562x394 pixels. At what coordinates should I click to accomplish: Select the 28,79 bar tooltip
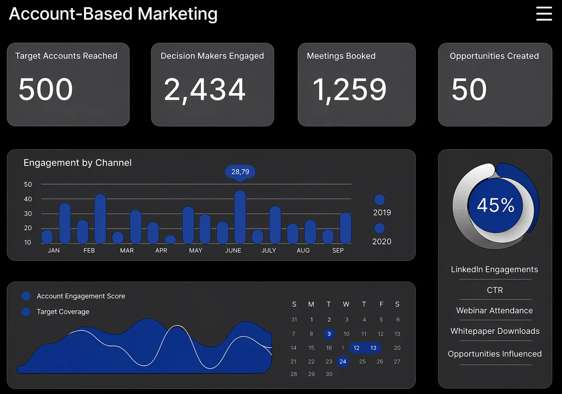tap(240, 172)
